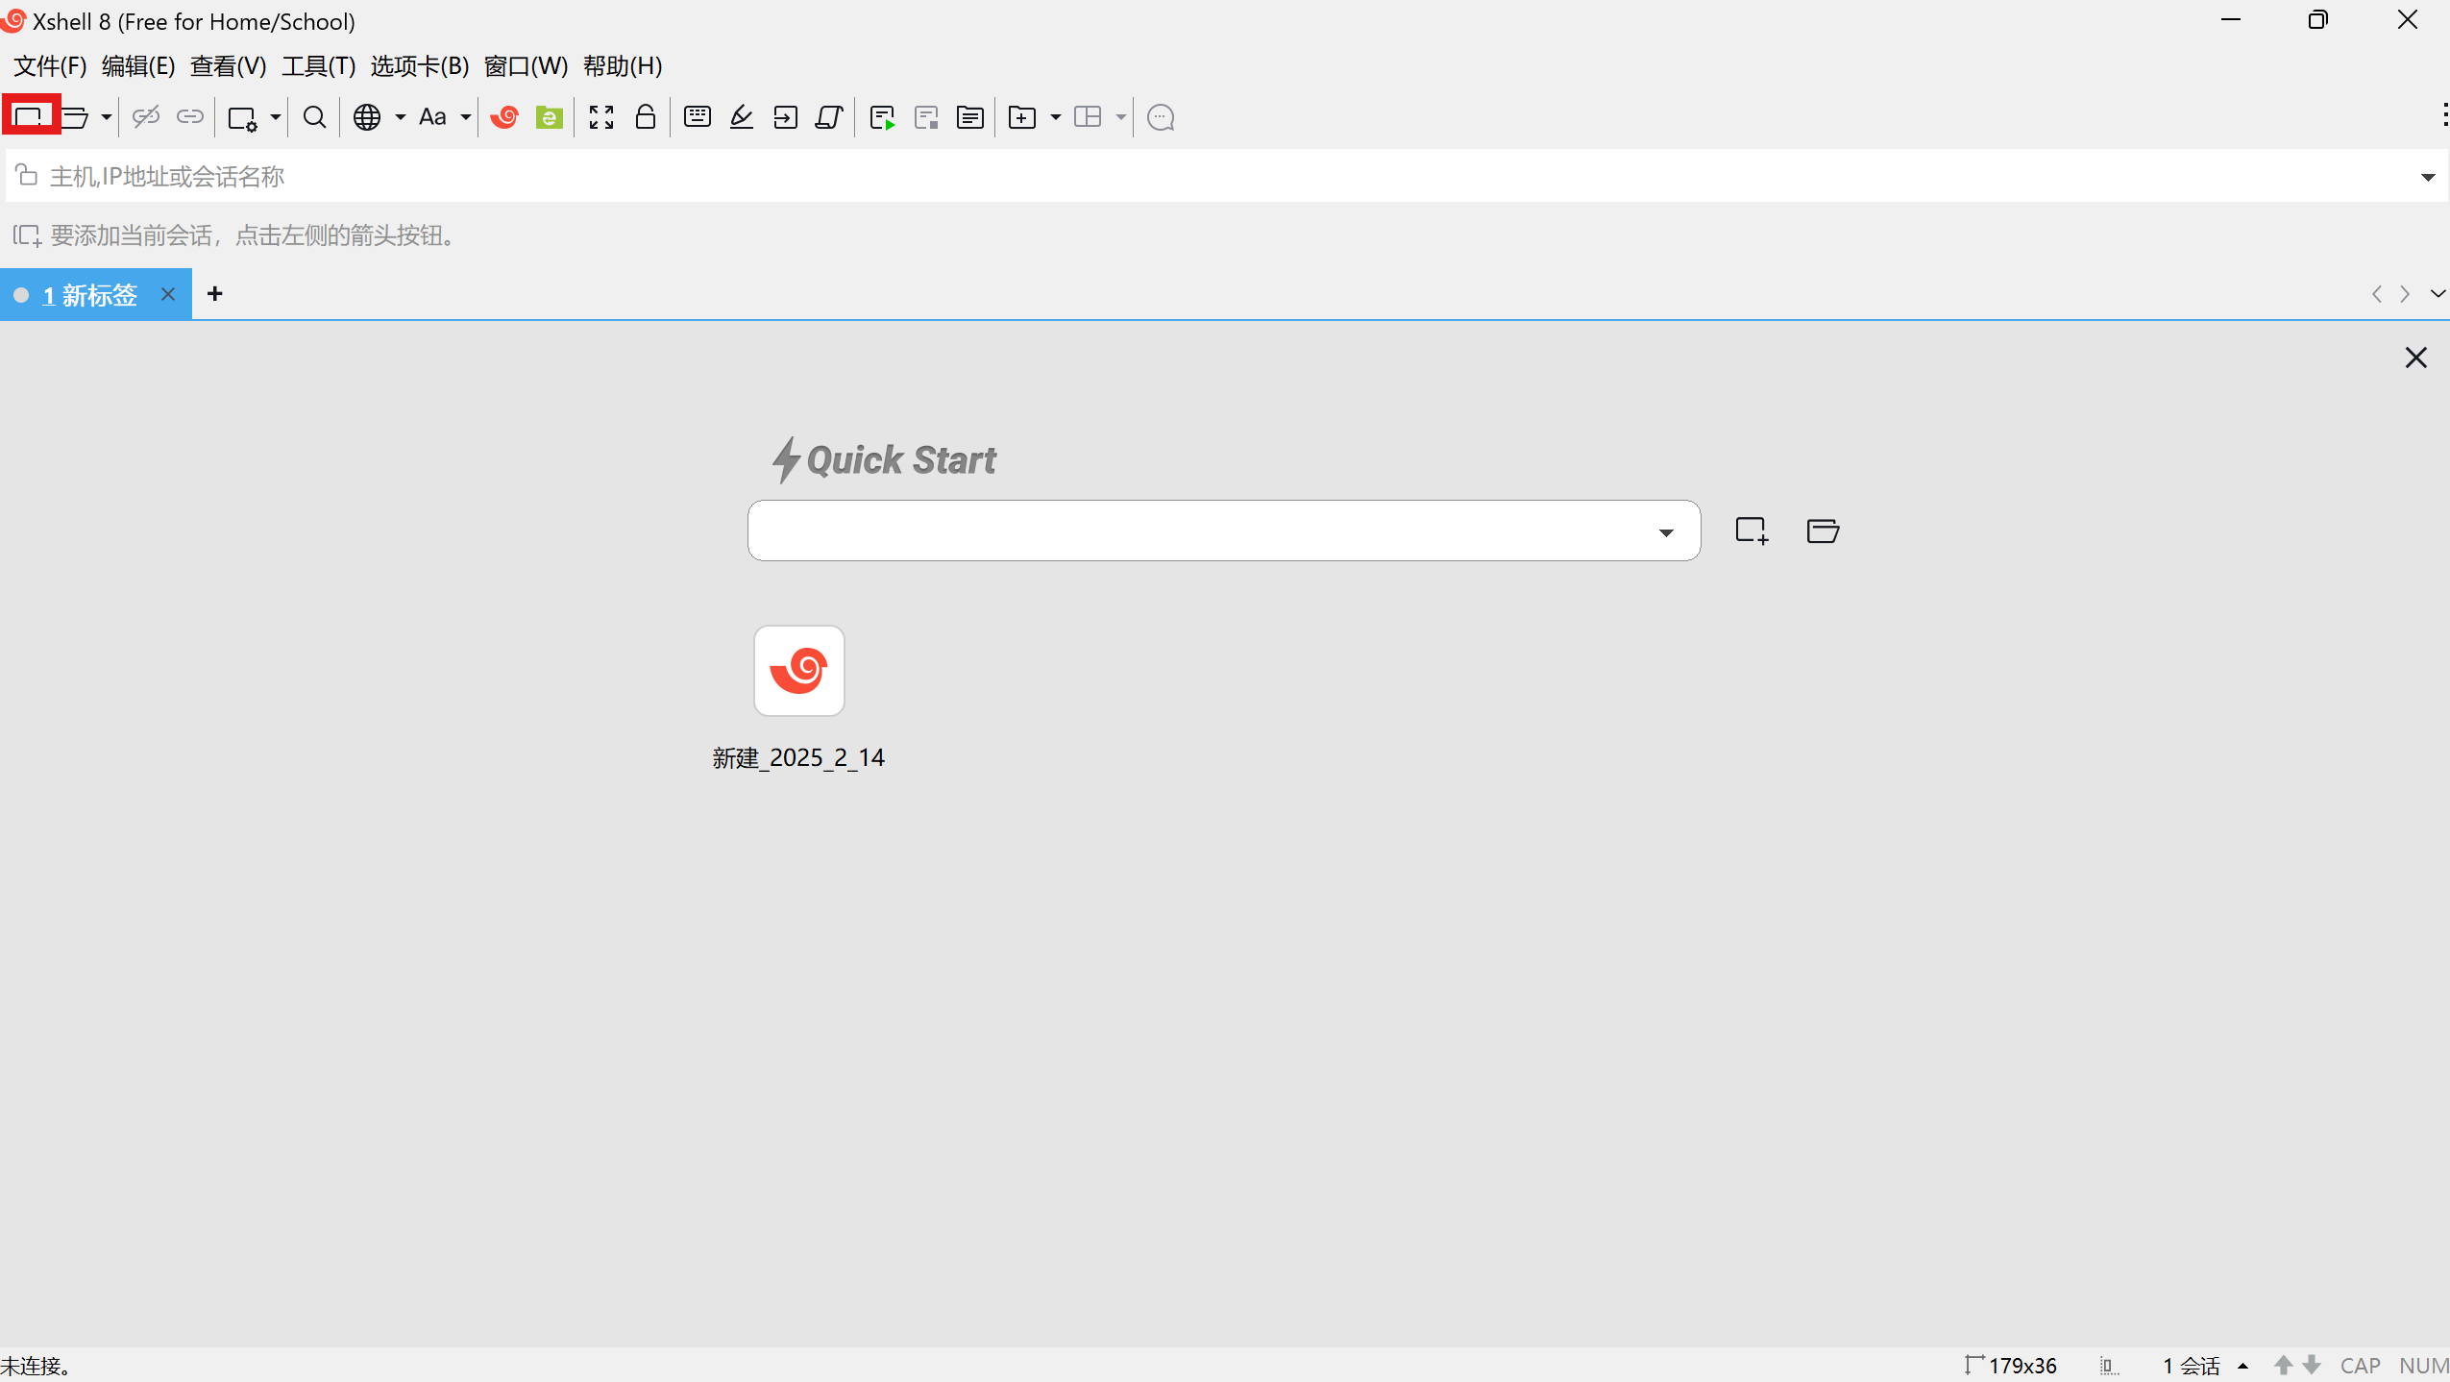Launch Xftp from the green folder icon

(x=549, y=117)
